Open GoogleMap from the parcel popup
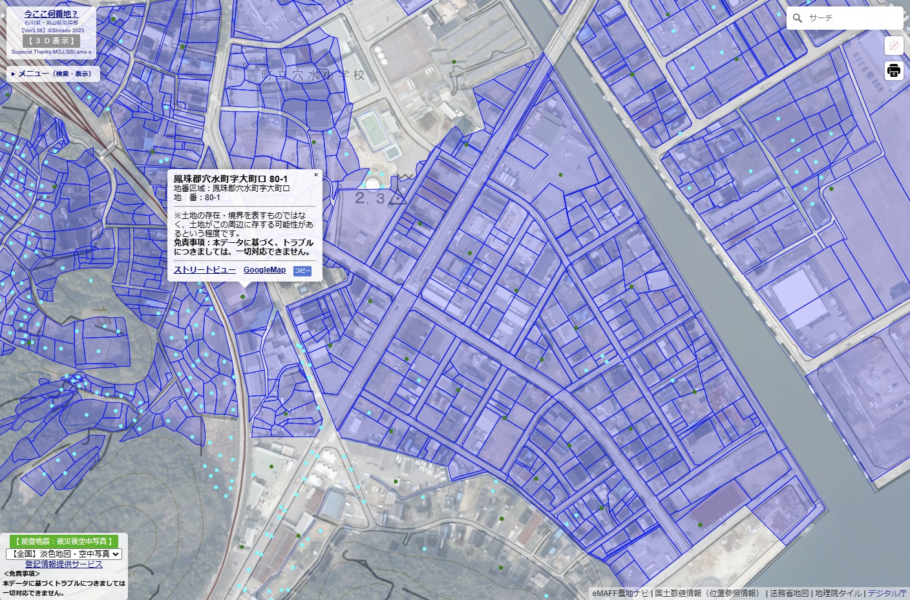This screenshot has height=600, width=910. pos(264,270)
